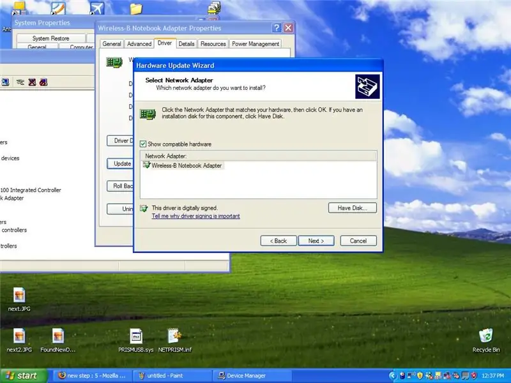Click the network card icon beside instructions

pyautogui.click(x=148, y=114)
